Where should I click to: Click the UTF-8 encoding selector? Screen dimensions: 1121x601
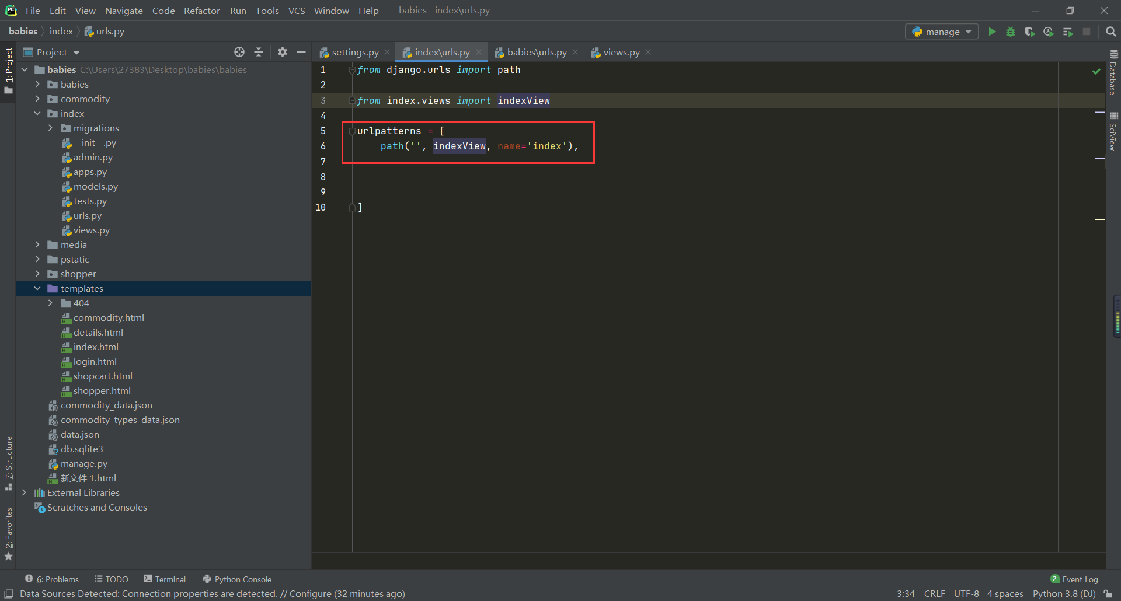click(x=966, y=594)
